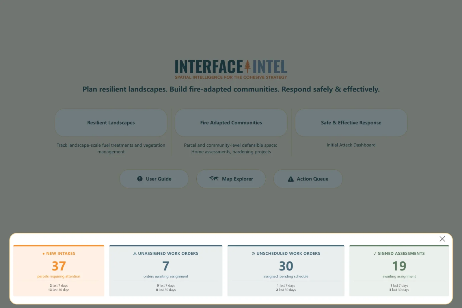Image resolution: width=462 pixels, height=308 pixels.
Task: Open the User Guide
Action: click(x=154, y=179)
